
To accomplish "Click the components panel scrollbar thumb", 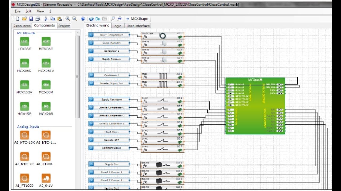I will point(78,76).
